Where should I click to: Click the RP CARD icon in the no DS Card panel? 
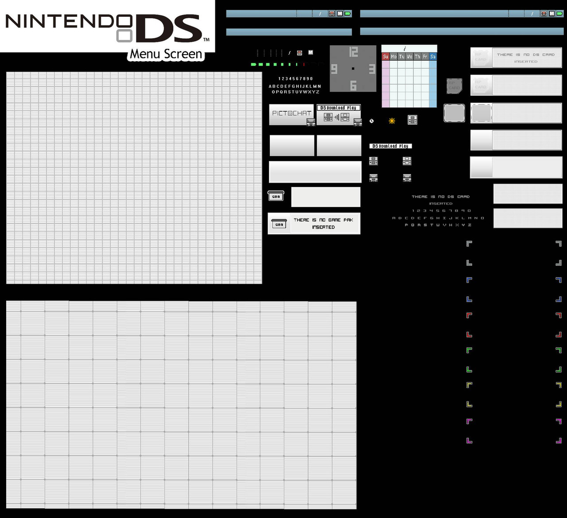click(481, 58)
